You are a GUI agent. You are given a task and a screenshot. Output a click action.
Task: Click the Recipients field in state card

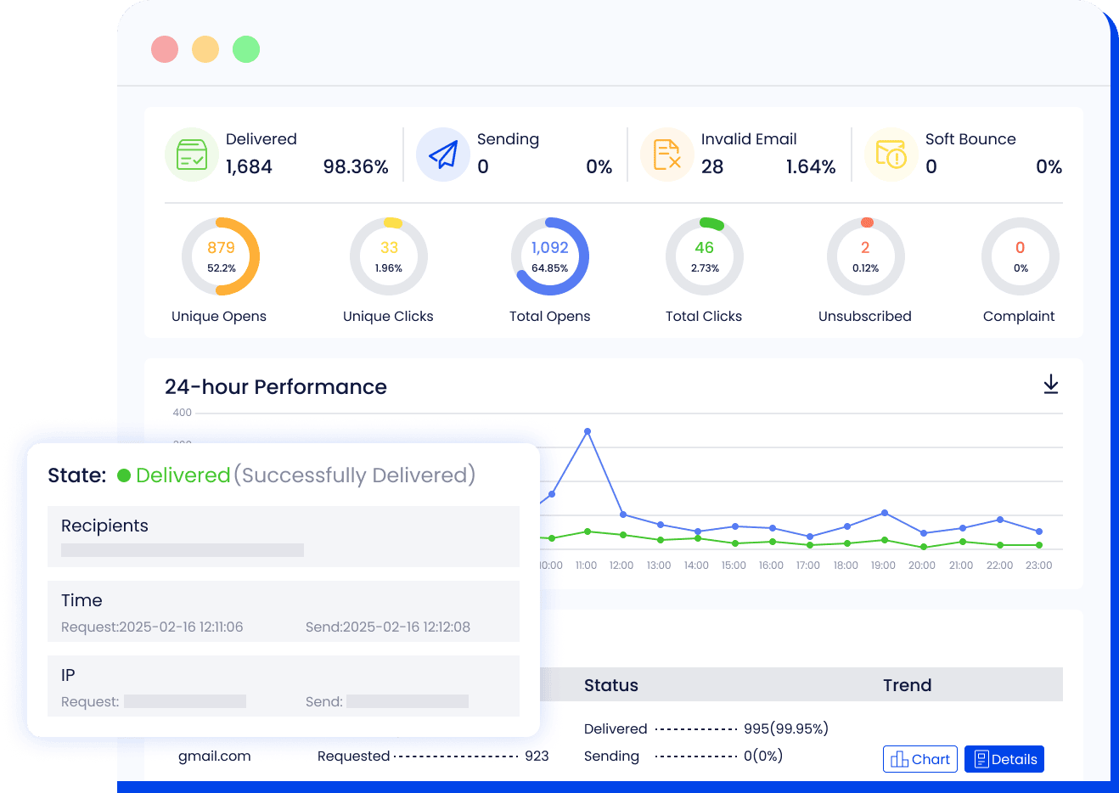point(284,537)
